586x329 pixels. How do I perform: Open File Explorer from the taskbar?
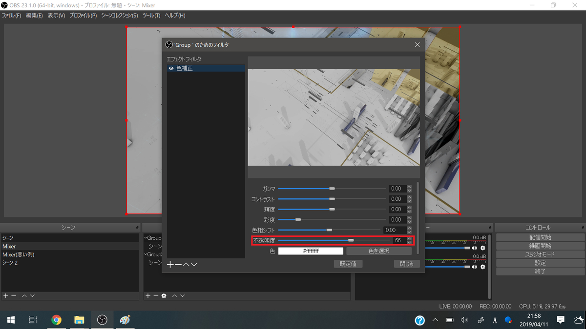79,320
